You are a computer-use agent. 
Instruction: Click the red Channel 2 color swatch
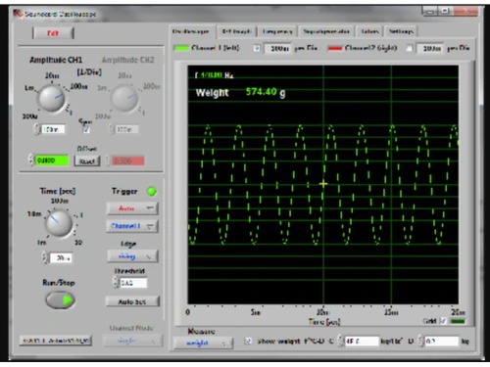(334, 49)
